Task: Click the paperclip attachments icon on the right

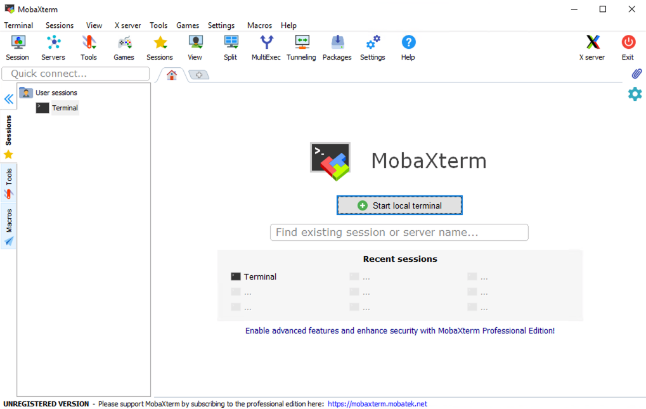Action: pos(636,74)
